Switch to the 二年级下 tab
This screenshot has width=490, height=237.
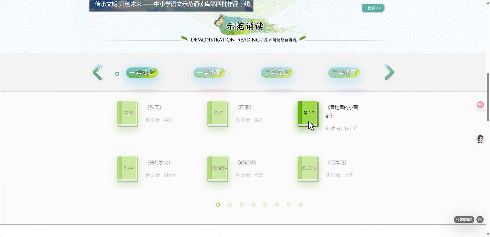click(x=344, y=73)
